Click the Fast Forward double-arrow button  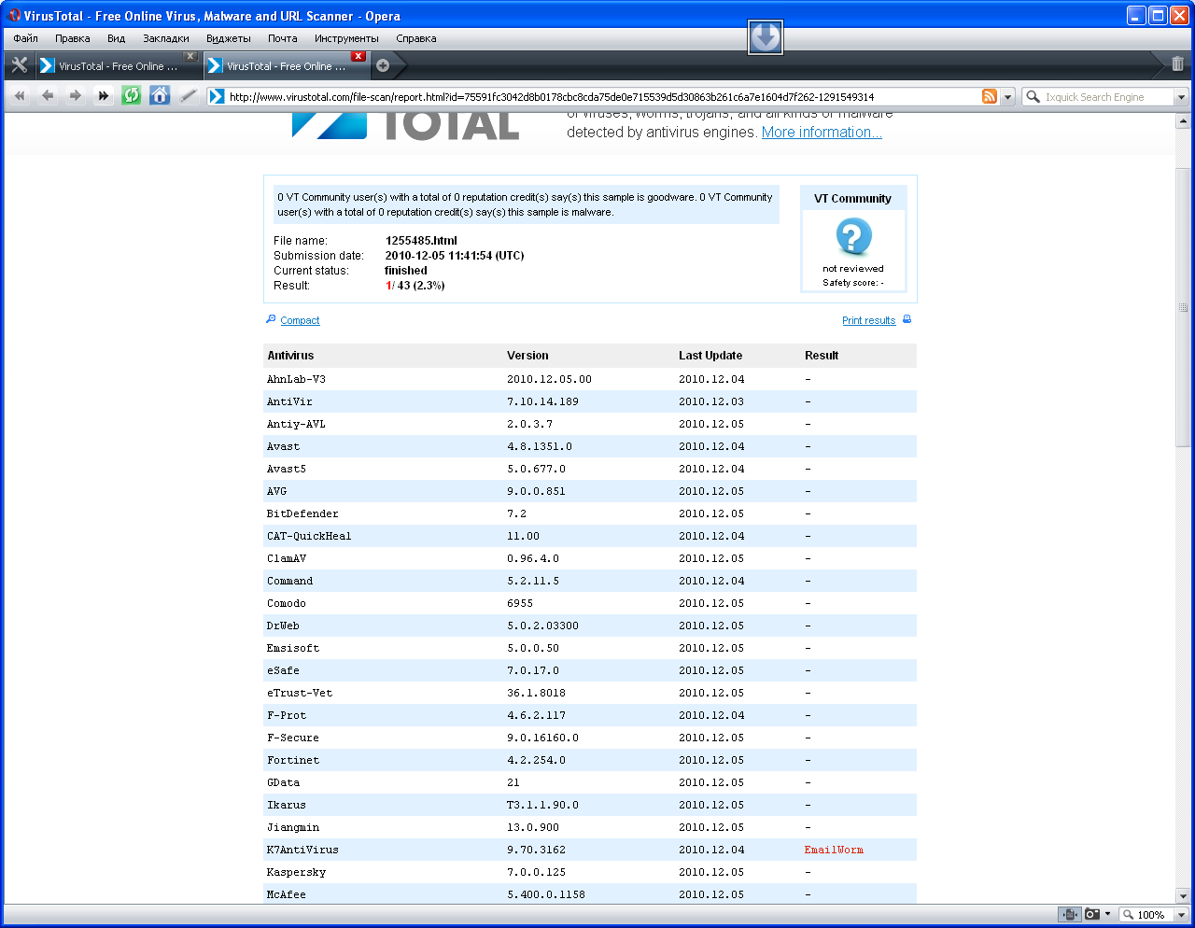click(104, 95)
